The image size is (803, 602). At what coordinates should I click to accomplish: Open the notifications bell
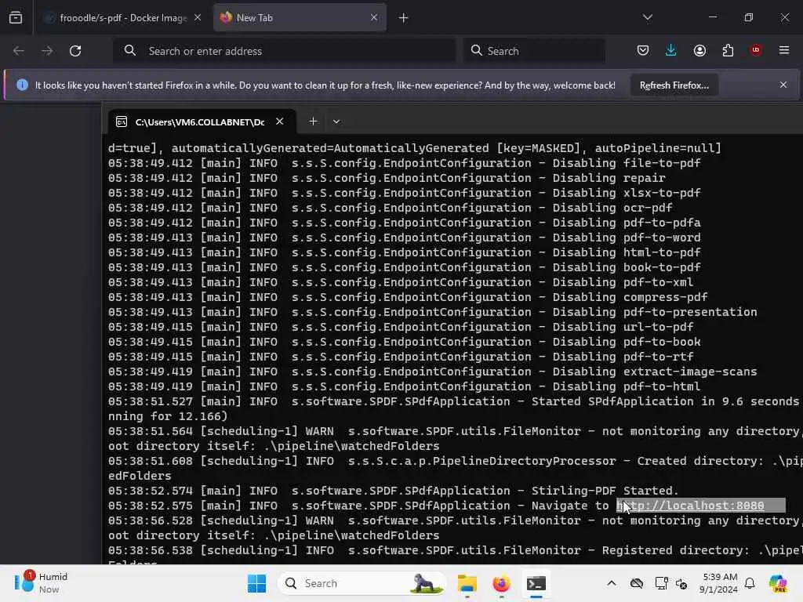[750, 583]
